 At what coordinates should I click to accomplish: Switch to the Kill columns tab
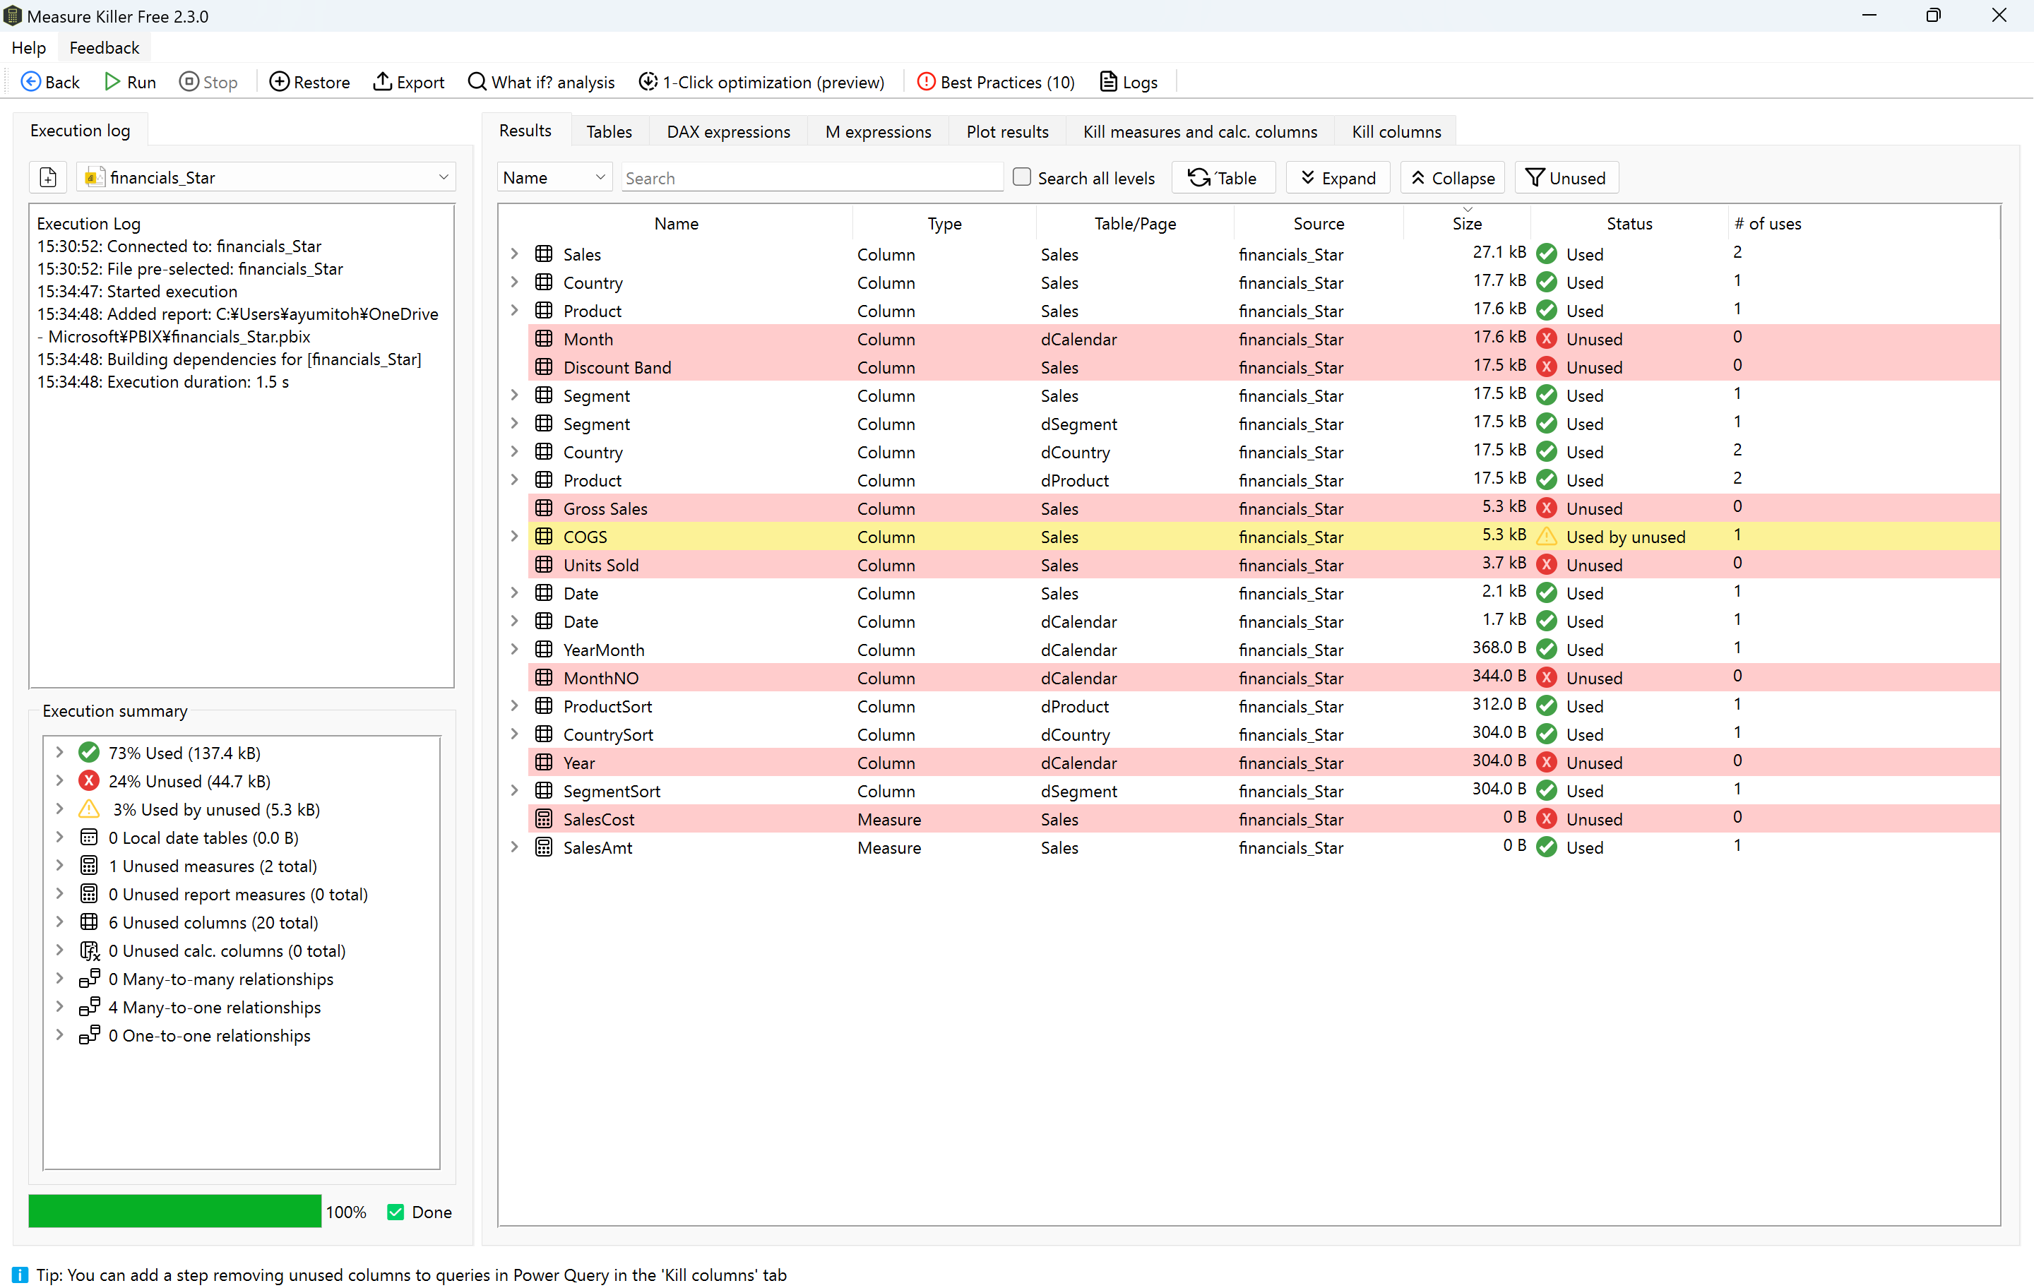click(1396, 132)
